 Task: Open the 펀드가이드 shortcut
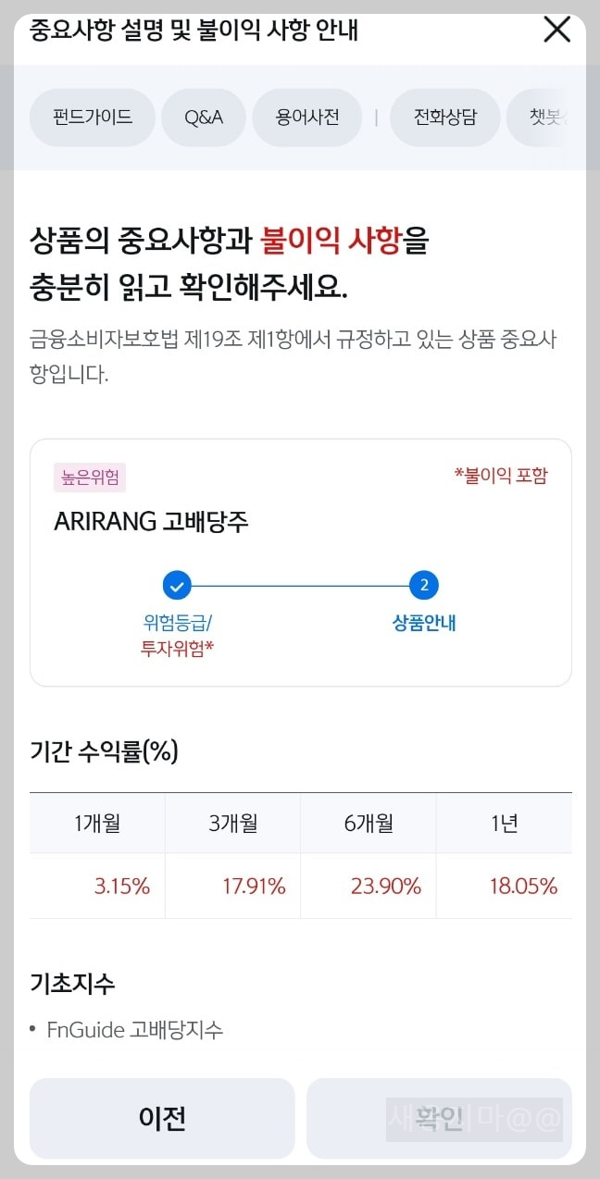pyautogui.click(x=92, y=117)
